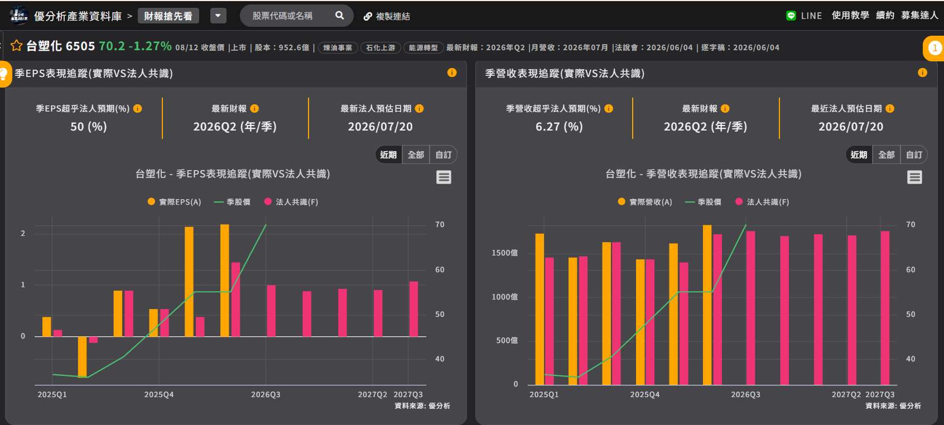Toggle the 法人共識(F) legend in the revenue chart

coord(762,202)
